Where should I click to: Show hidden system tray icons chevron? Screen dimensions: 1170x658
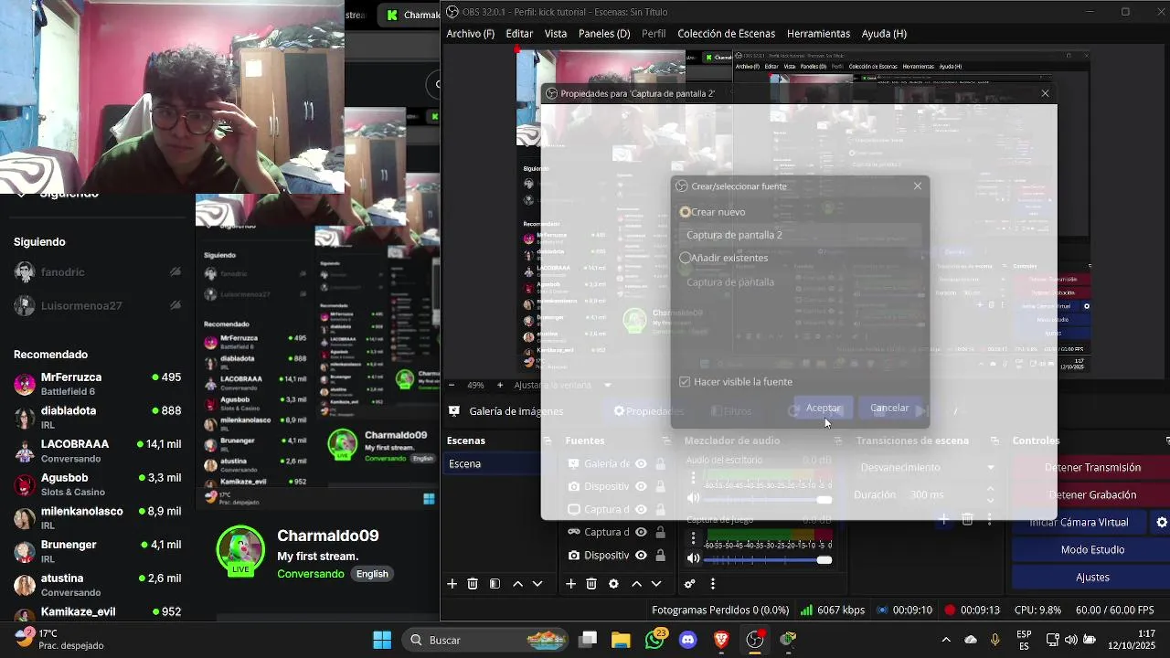click(946, 640)
